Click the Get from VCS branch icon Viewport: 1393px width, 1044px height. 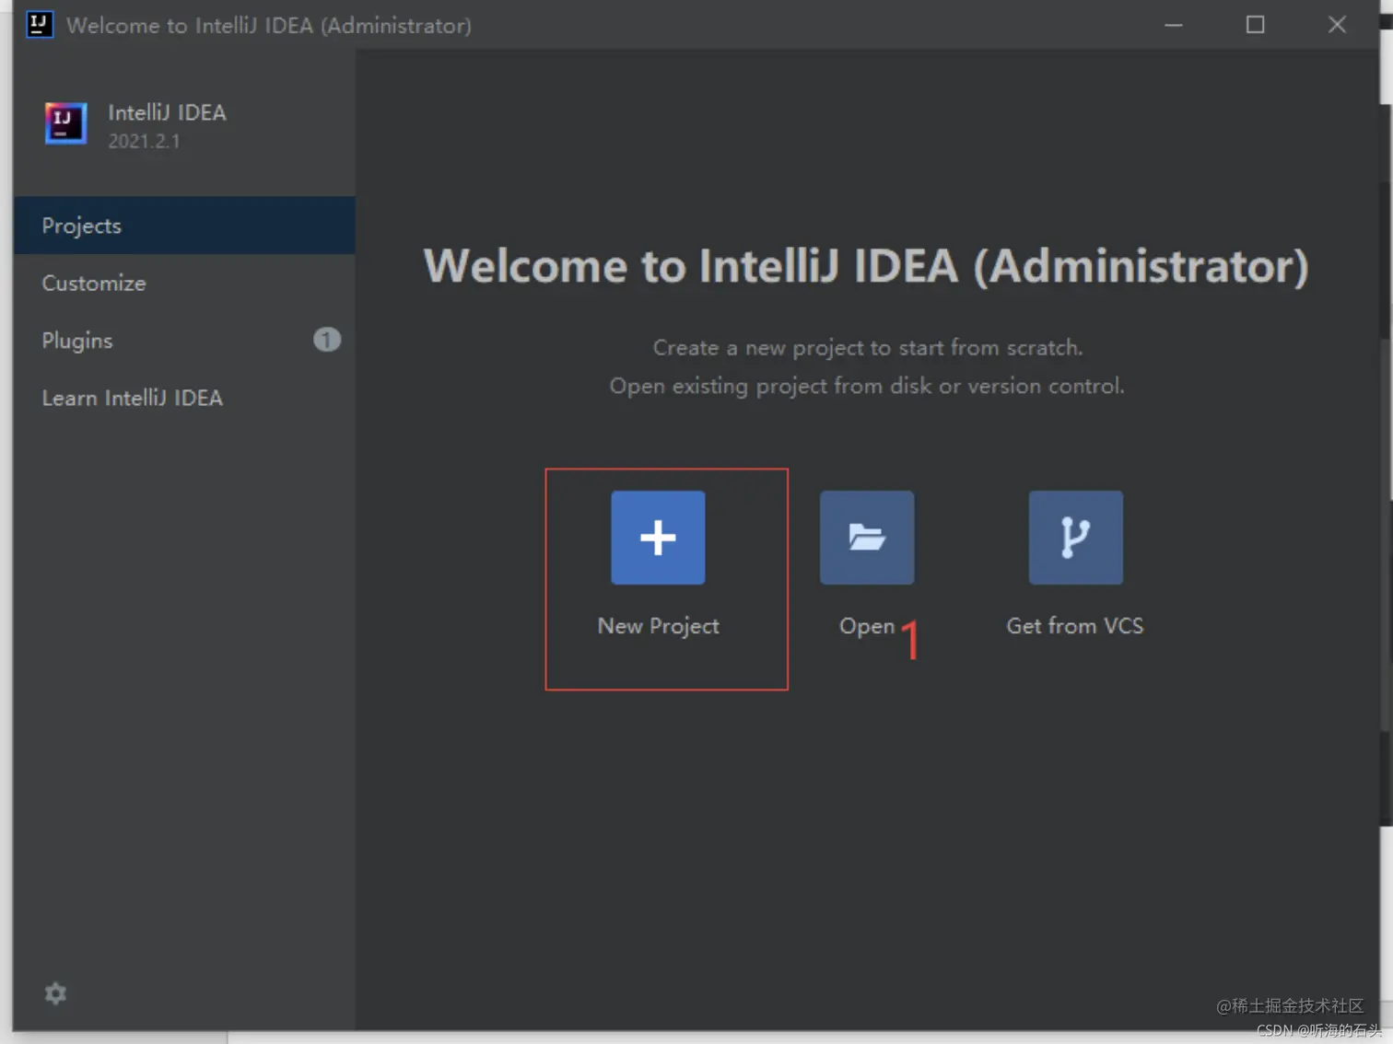pyautogui.click(x=1076, y=538)
